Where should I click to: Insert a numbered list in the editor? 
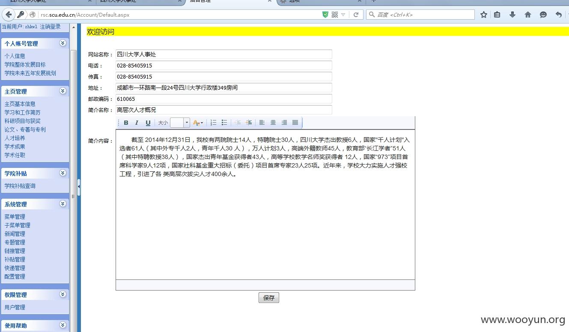pyautogui.click(x=213, y=123)
